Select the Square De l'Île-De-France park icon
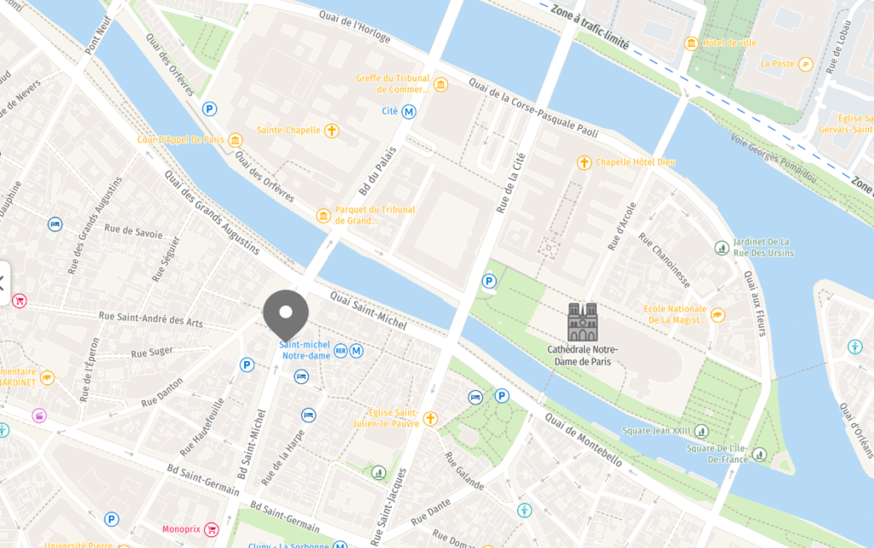The image size is (874, 548). (759, 454)
